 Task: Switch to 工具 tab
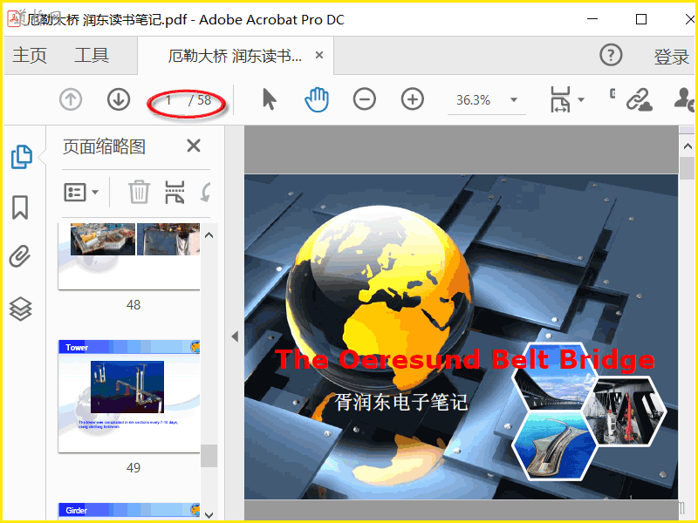(92, 56)
